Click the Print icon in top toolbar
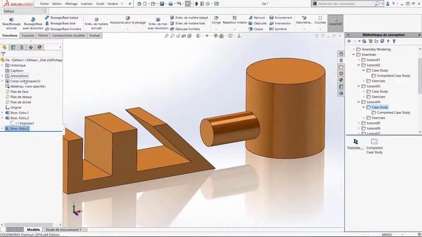 170,4
